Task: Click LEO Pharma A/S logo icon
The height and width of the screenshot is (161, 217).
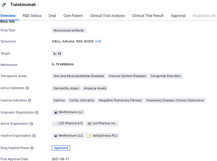Action: (x=56, y=123)
